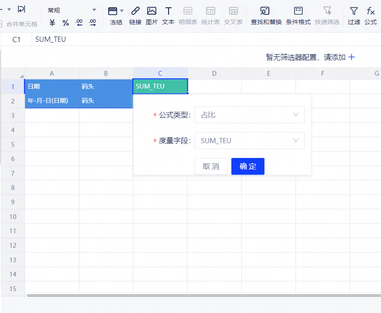This screenshot has width=381, height=313.
Task: Select column D header
Action: 214,74
